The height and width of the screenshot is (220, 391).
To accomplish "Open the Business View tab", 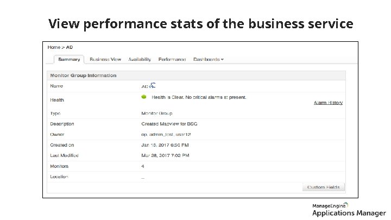I will pyautogui.click(x=105, y=59).
